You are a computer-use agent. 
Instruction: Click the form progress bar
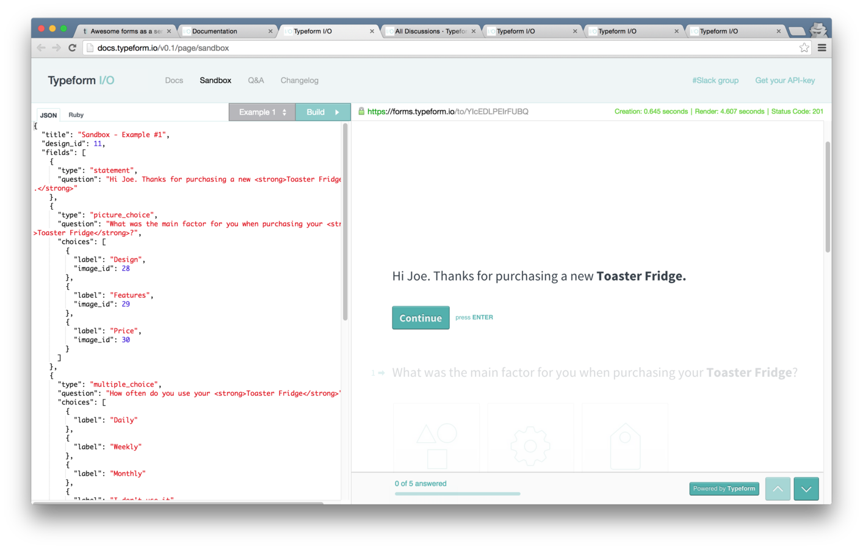tap(458, 493)
